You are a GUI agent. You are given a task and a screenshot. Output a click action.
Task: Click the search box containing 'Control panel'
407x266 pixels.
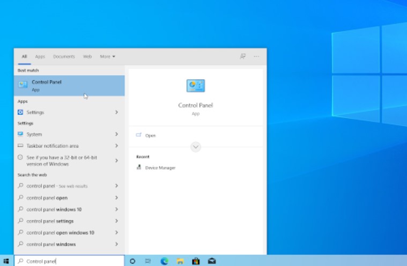pos(69,261)
